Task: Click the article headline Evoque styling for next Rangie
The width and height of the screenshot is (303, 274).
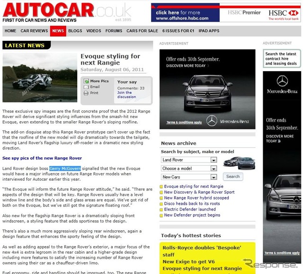Action: (x=110, y=59)
